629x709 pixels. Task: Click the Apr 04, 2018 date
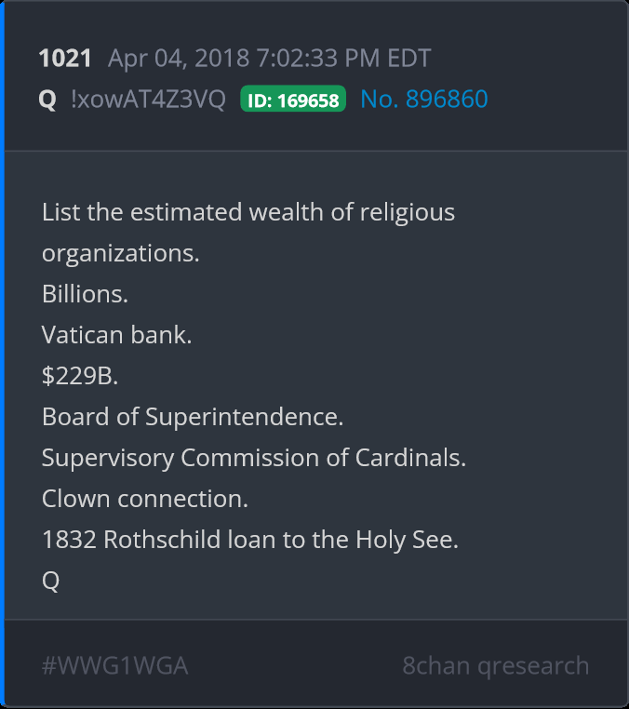175,59
